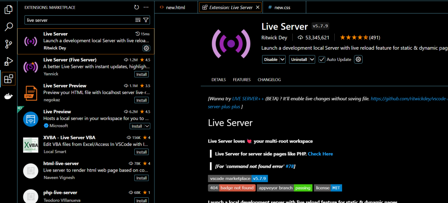Screen dimensions: 448x203
Task: Open the Uninstall dropdown arrow
Action: pyautogui.click(x=312, y=59)
